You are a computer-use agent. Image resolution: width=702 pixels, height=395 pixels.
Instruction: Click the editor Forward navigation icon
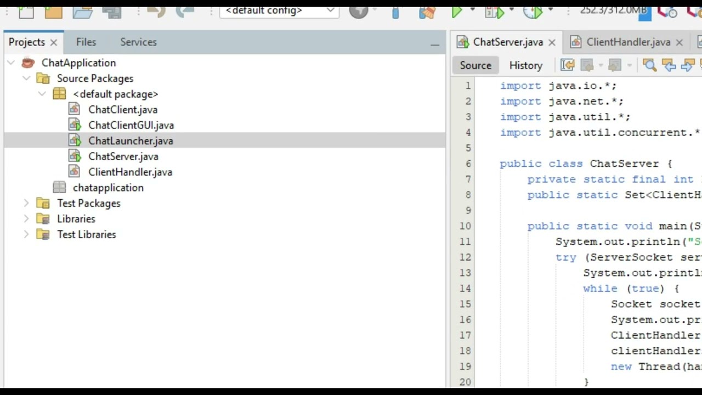615,65
